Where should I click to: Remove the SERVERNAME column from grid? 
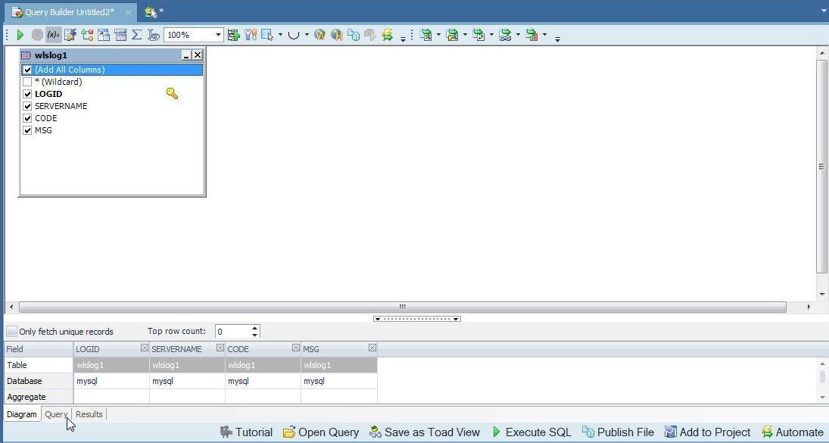[220, 348]
